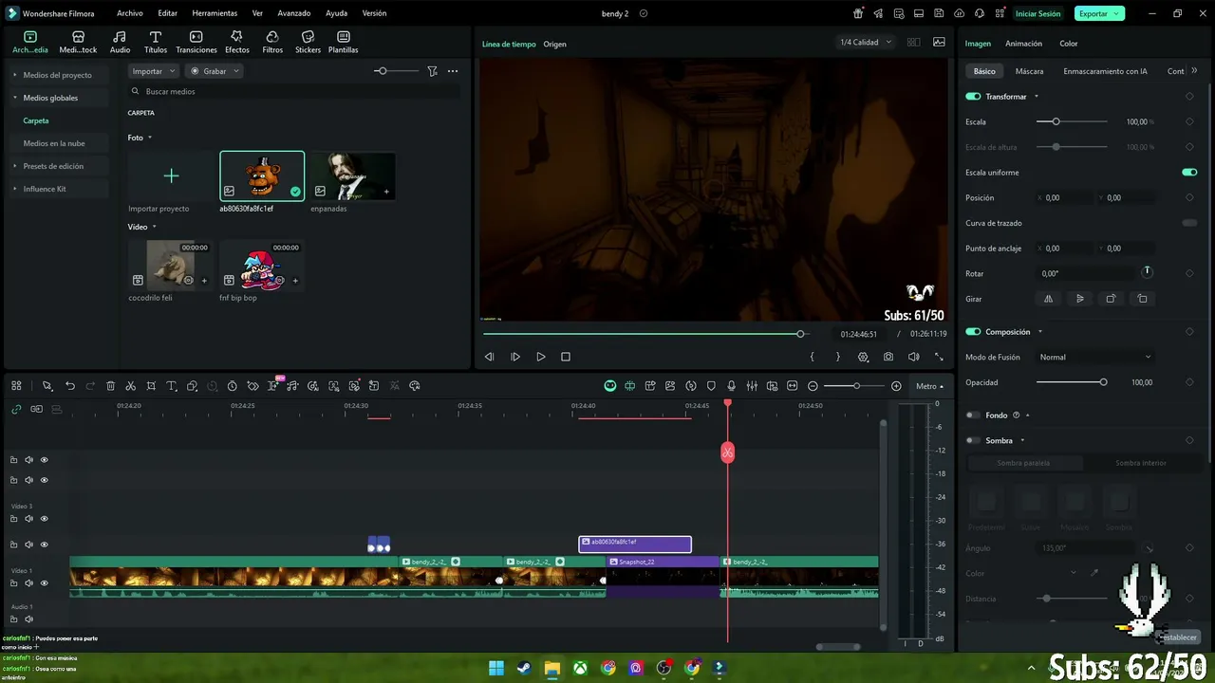The width and height of the screenshot is (1215, 683).
Task: Switch preview to Origen view
Action: 554,45
